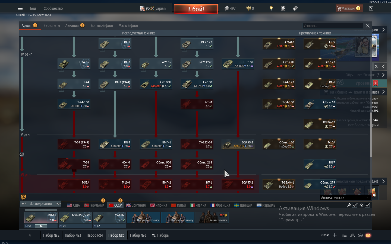Screen dimensions: 391x244
Task: Expand the battle task chevron for tower task
Action: pyautogui.click(x=383, y=92)
